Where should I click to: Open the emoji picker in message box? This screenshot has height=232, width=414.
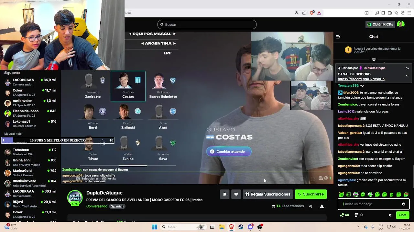(403, 204)
